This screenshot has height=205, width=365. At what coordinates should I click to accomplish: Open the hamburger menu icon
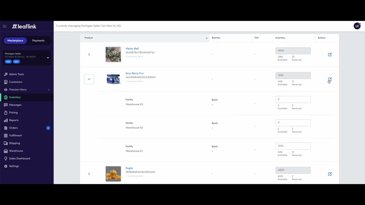point(5,26)
